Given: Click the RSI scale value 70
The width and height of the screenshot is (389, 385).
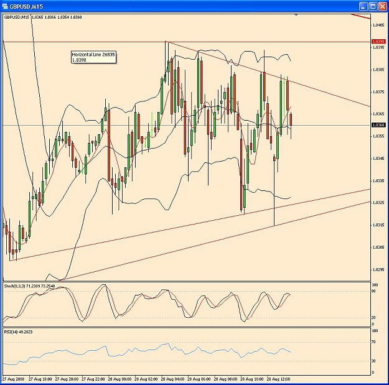Looking at the screenshot, I should click(x=373, y=342).
